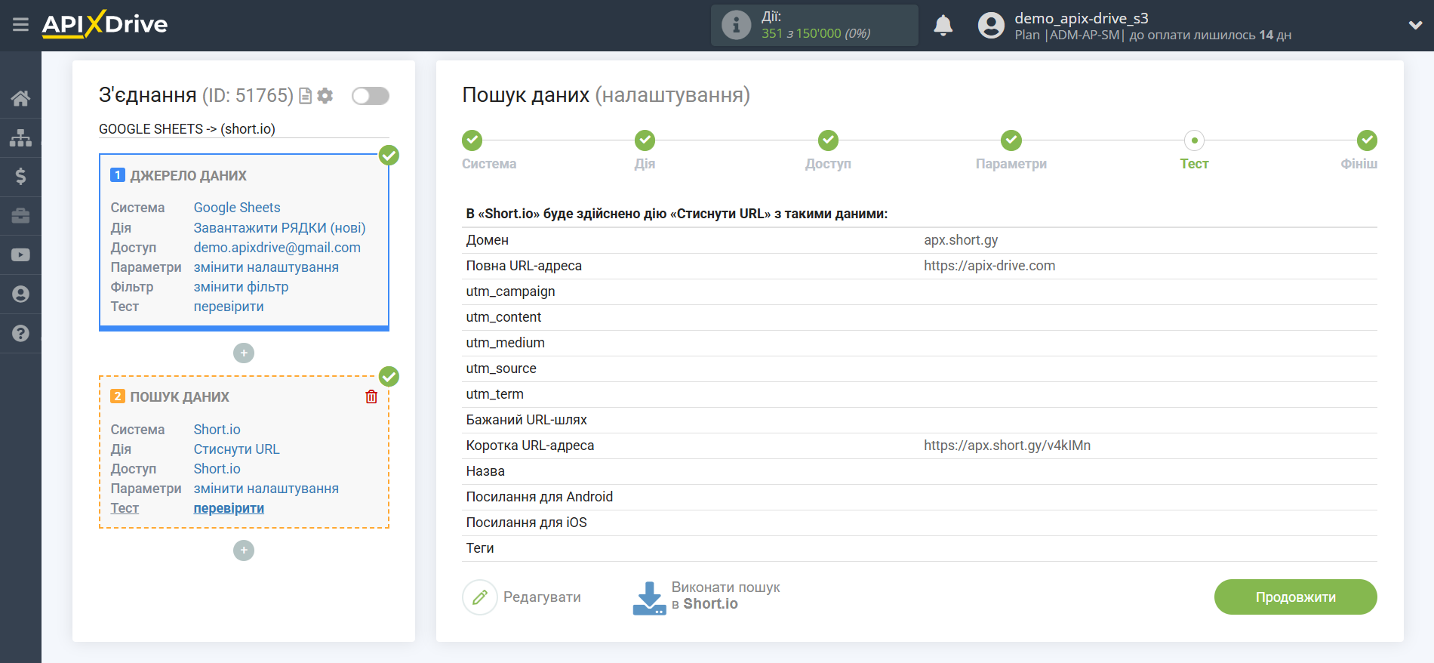Click the demo_apix-drive_s3 account name
Screen dimensions: 1434x663
1081,18
